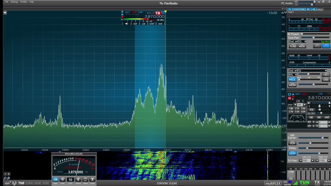Click the meter Back button
331x186 pixels.
(85, 180)
